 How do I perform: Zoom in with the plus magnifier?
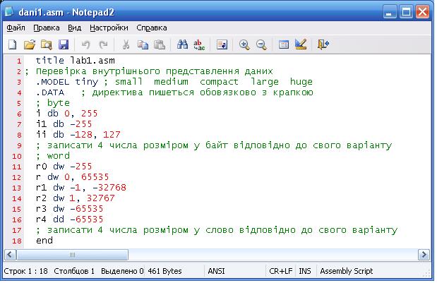tap(244, 44)
